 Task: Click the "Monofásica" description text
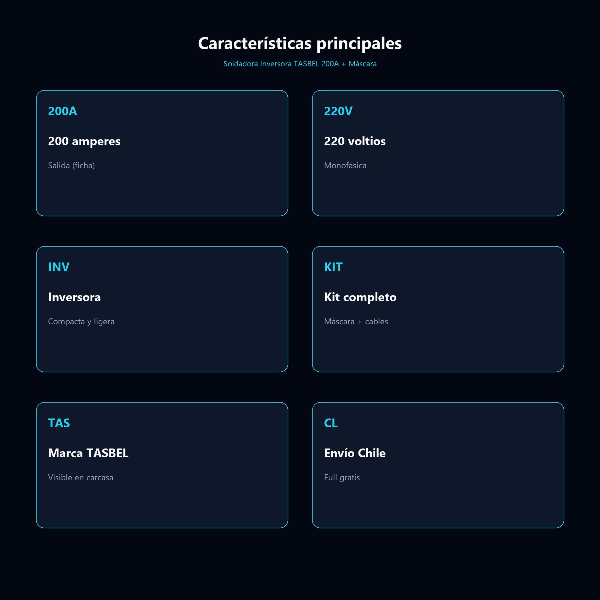pyautogui.click(x=345, y=166)
